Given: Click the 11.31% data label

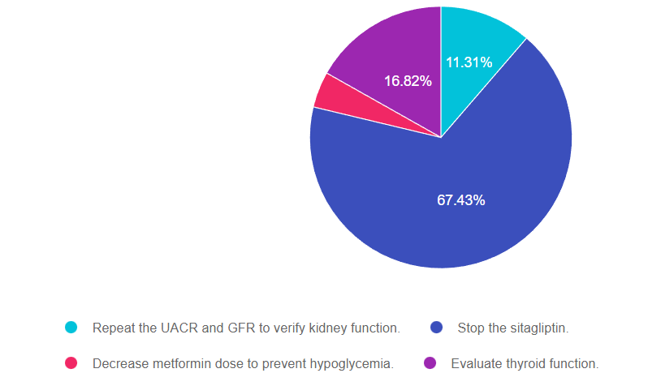Looking at the screenshot, I should (x=469, y=62).
